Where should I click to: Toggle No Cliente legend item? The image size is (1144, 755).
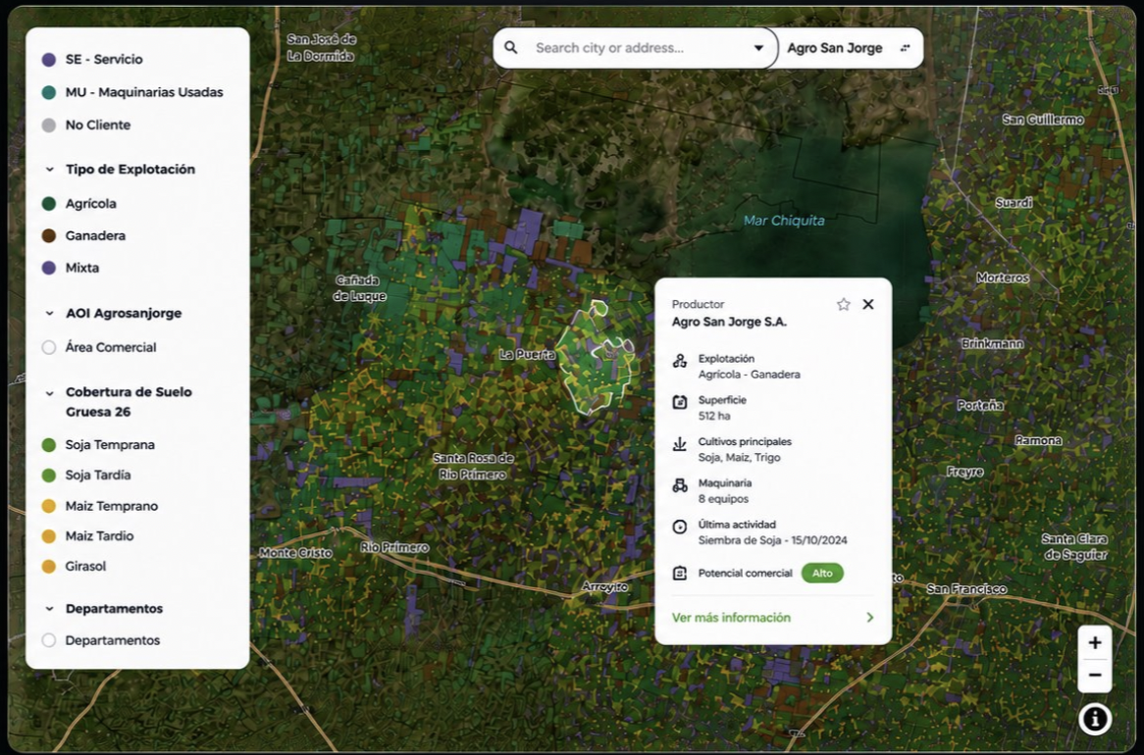86,126
